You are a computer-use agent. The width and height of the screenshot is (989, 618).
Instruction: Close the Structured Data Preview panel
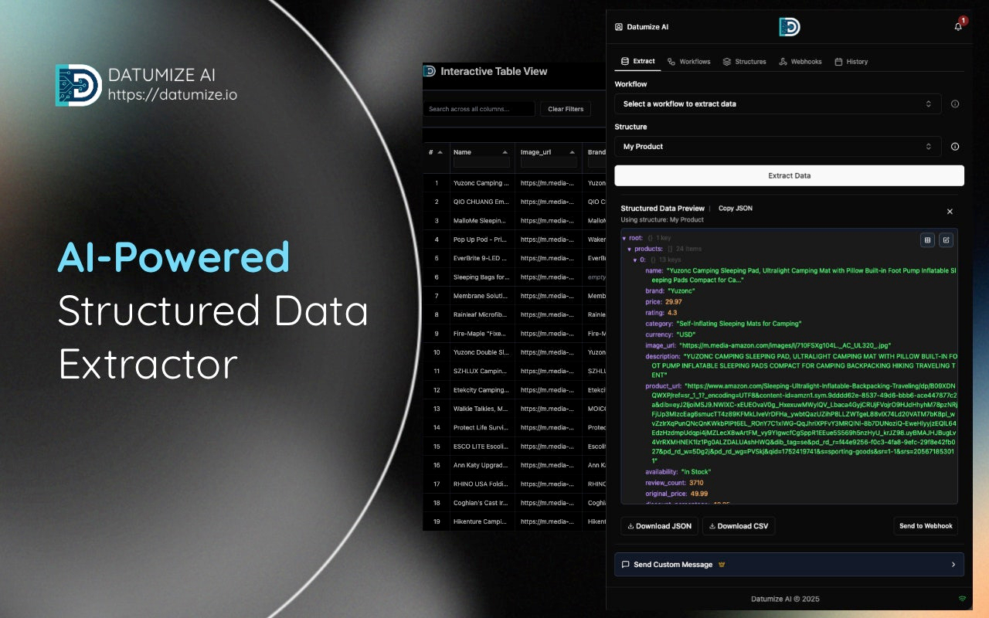click(950, 212)
